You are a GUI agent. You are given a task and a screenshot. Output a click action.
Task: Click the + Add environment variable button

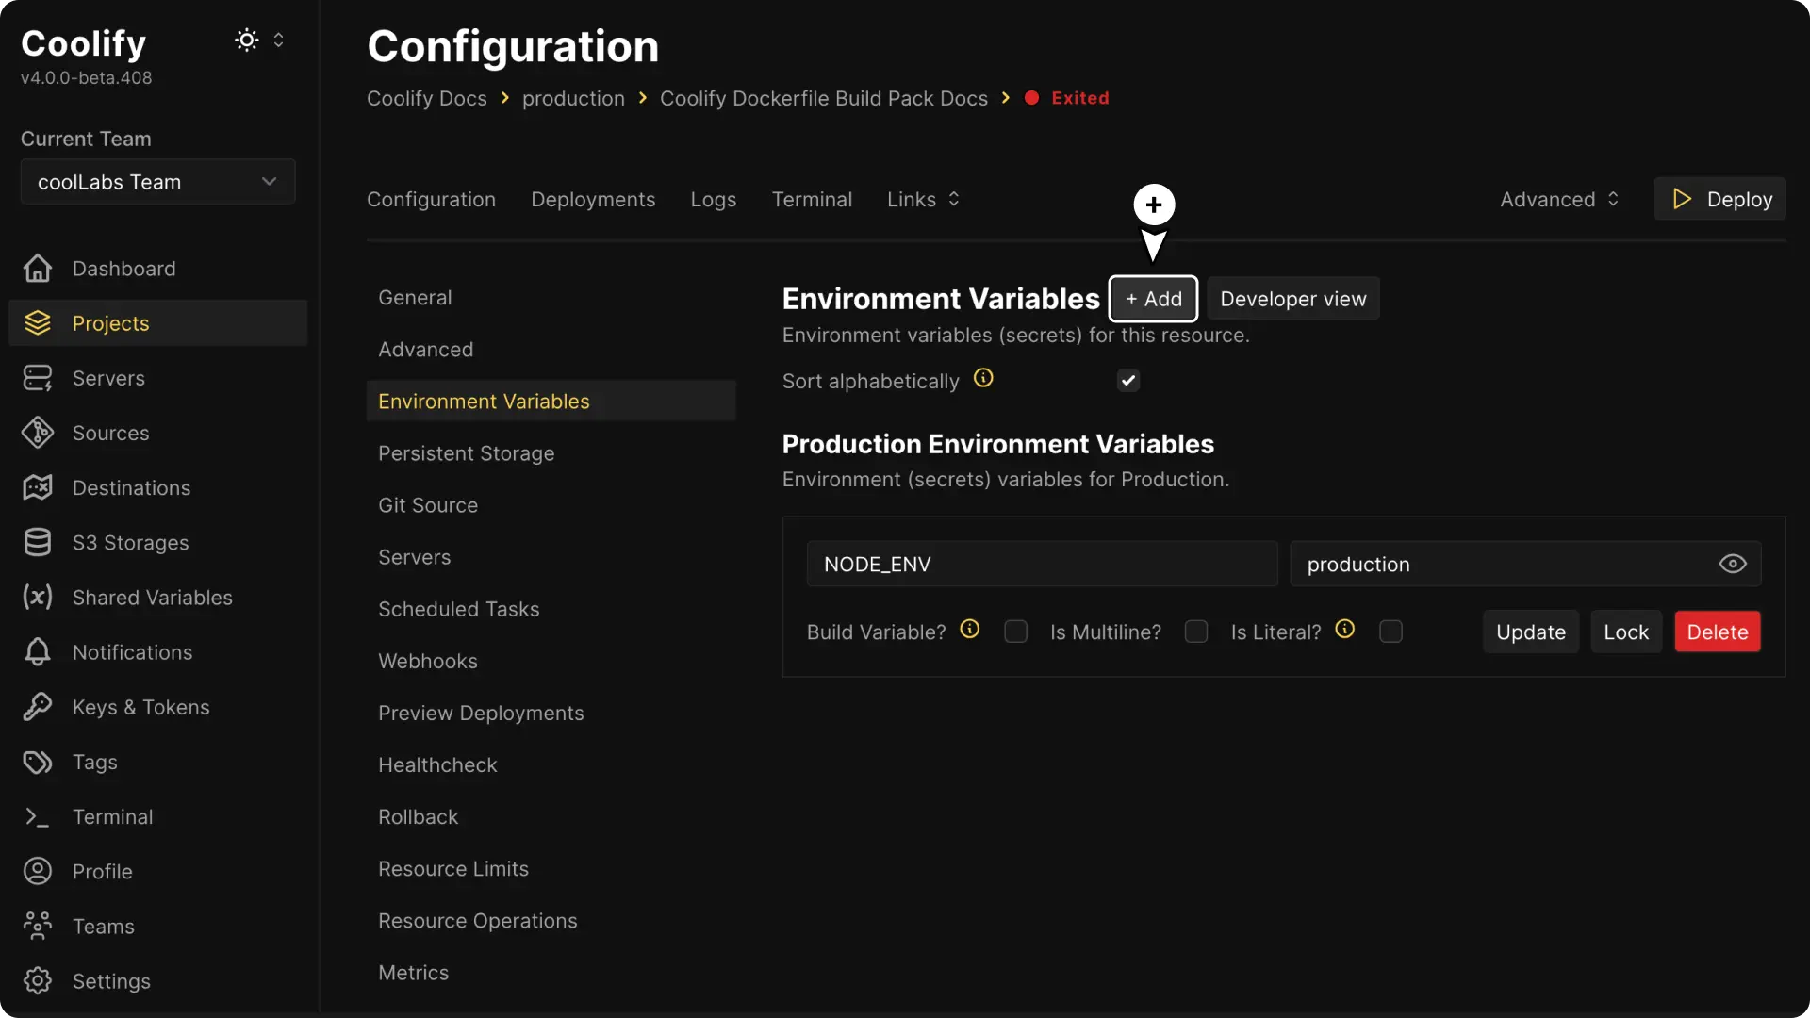[x=1153, y=298]
